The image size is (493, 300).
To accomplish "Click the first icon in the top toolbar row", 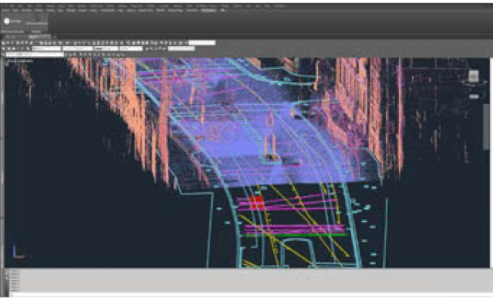I will click(x=4, y=42).
